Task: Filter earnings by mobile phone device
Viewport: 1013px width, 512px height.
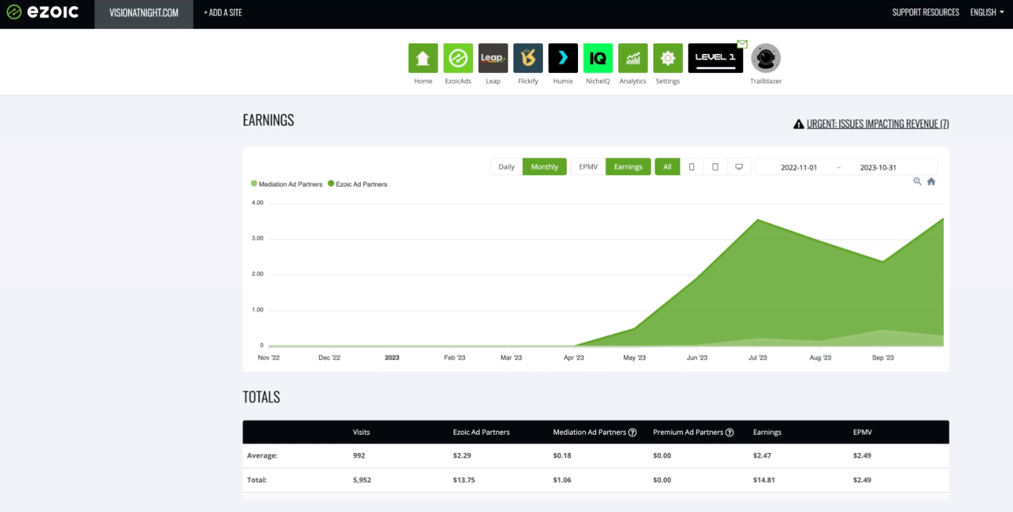Action: 692,167
